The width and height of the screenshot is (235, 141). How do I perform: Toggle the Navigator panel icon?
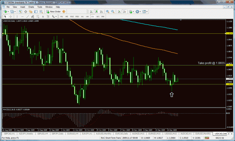(31, 12)
